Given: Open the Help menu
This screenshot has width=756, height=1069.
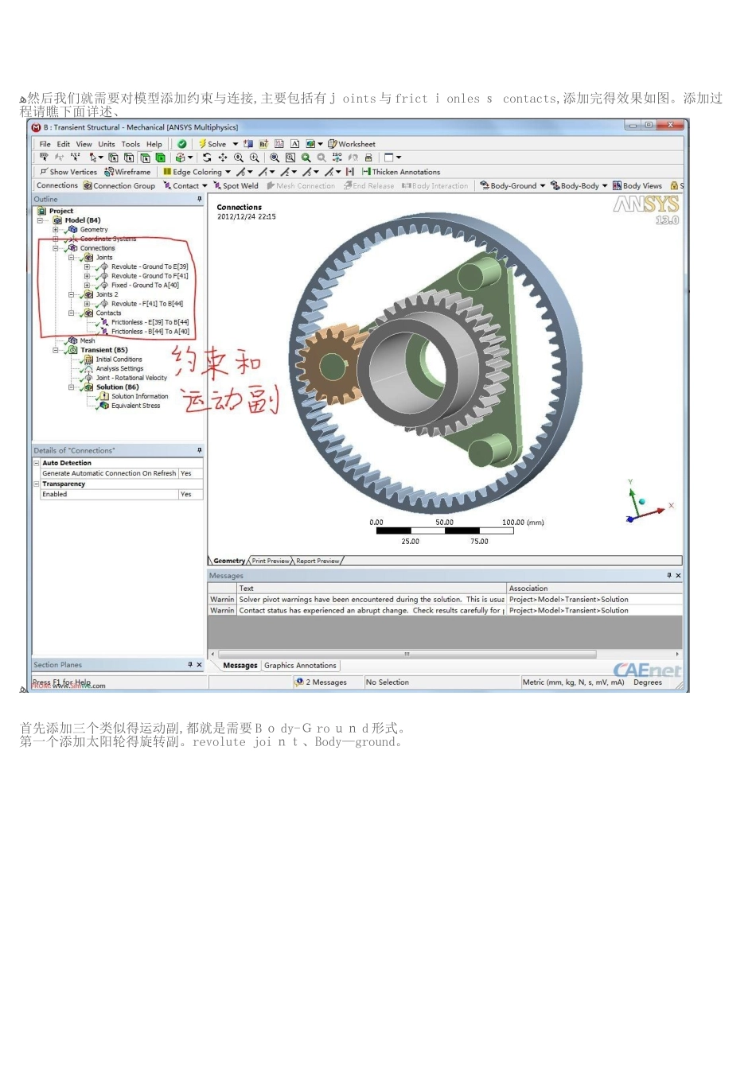Looking at the screenshot, I should click(x=154, y=144).
